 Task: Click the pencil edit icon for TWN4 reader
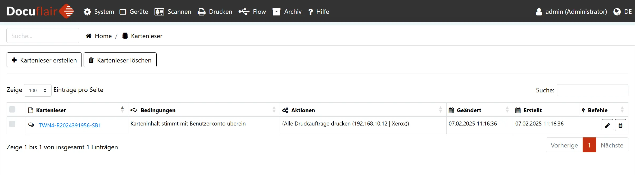coord(607,125)
